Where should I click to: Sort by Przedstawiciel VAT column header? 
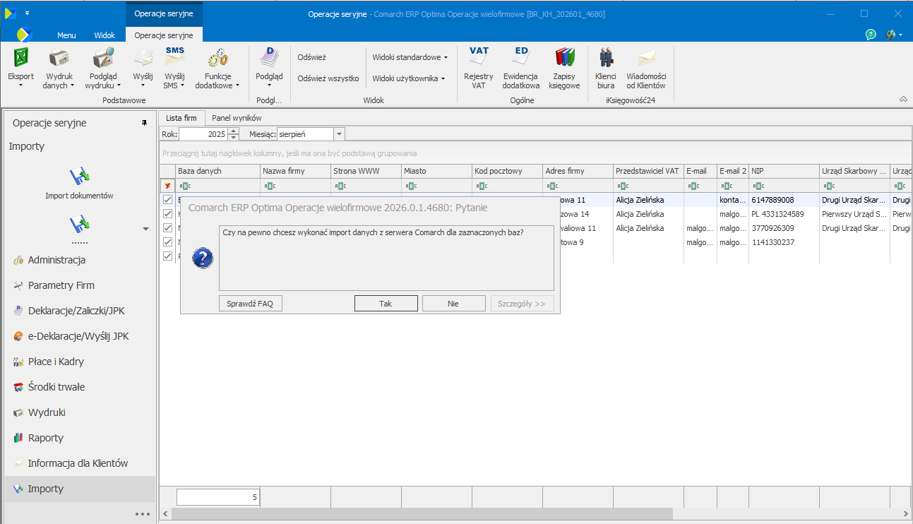tap(648, 171)
